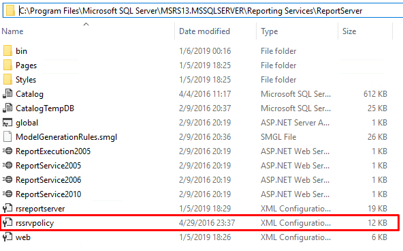This screenshot has height=251, width=403.
Task: Select the ReportService2005 file name
Action: (48, 166)
